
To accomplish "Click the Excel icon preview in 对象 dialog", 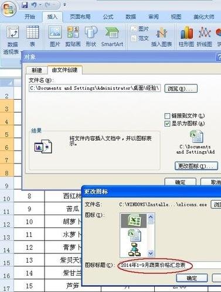I will pyautogui.click(x=196, y=137).
